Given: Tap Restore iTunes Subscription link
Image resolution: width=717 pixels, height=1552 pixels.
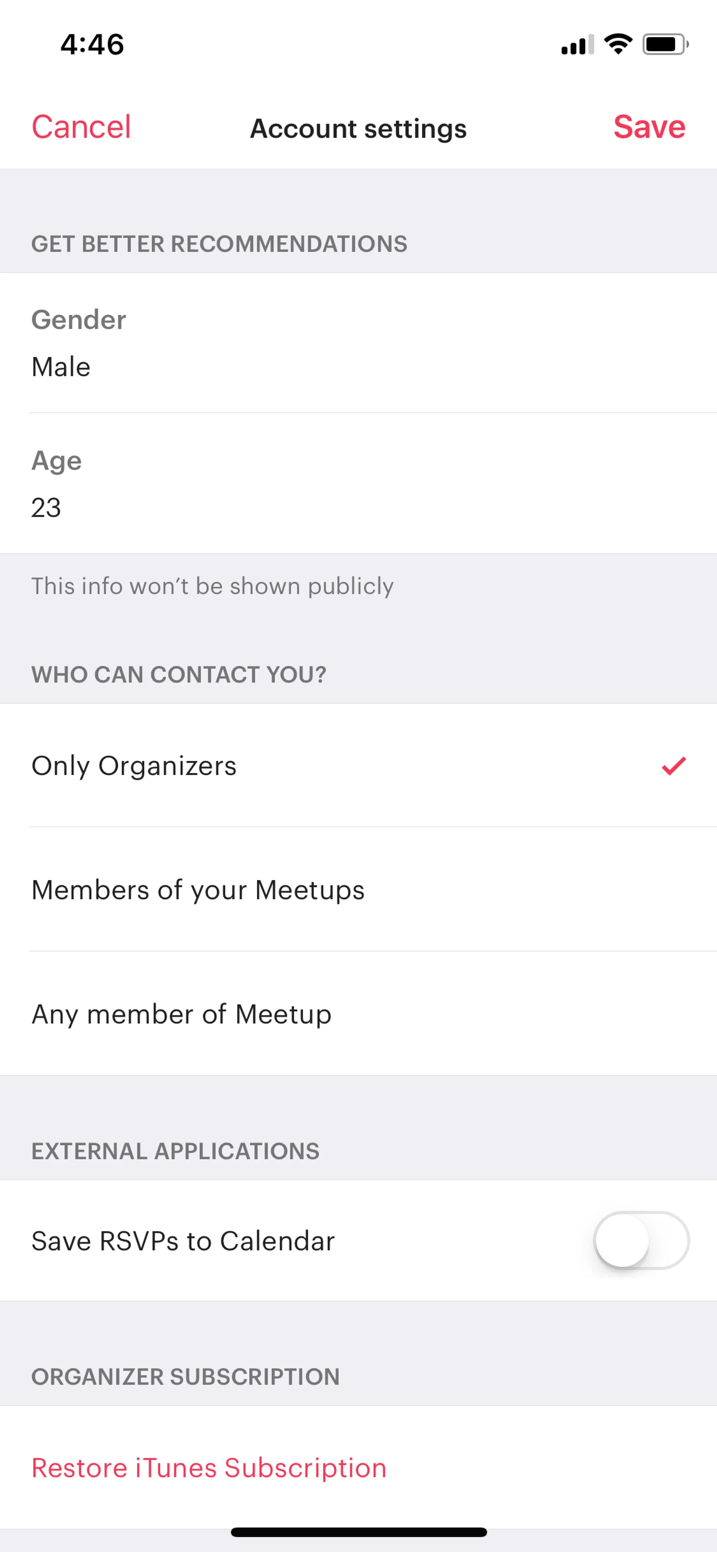Looking at the screenshot, I should tap(208, 1468).
